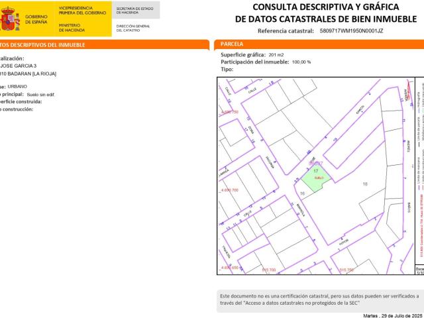Click 'DIRECCIÓN GENERAL DEL CATASTRO' text

[133, 28]
